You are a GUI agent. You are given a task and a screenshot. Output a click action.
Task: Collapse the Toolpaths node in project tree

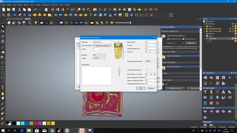point(204,38)
